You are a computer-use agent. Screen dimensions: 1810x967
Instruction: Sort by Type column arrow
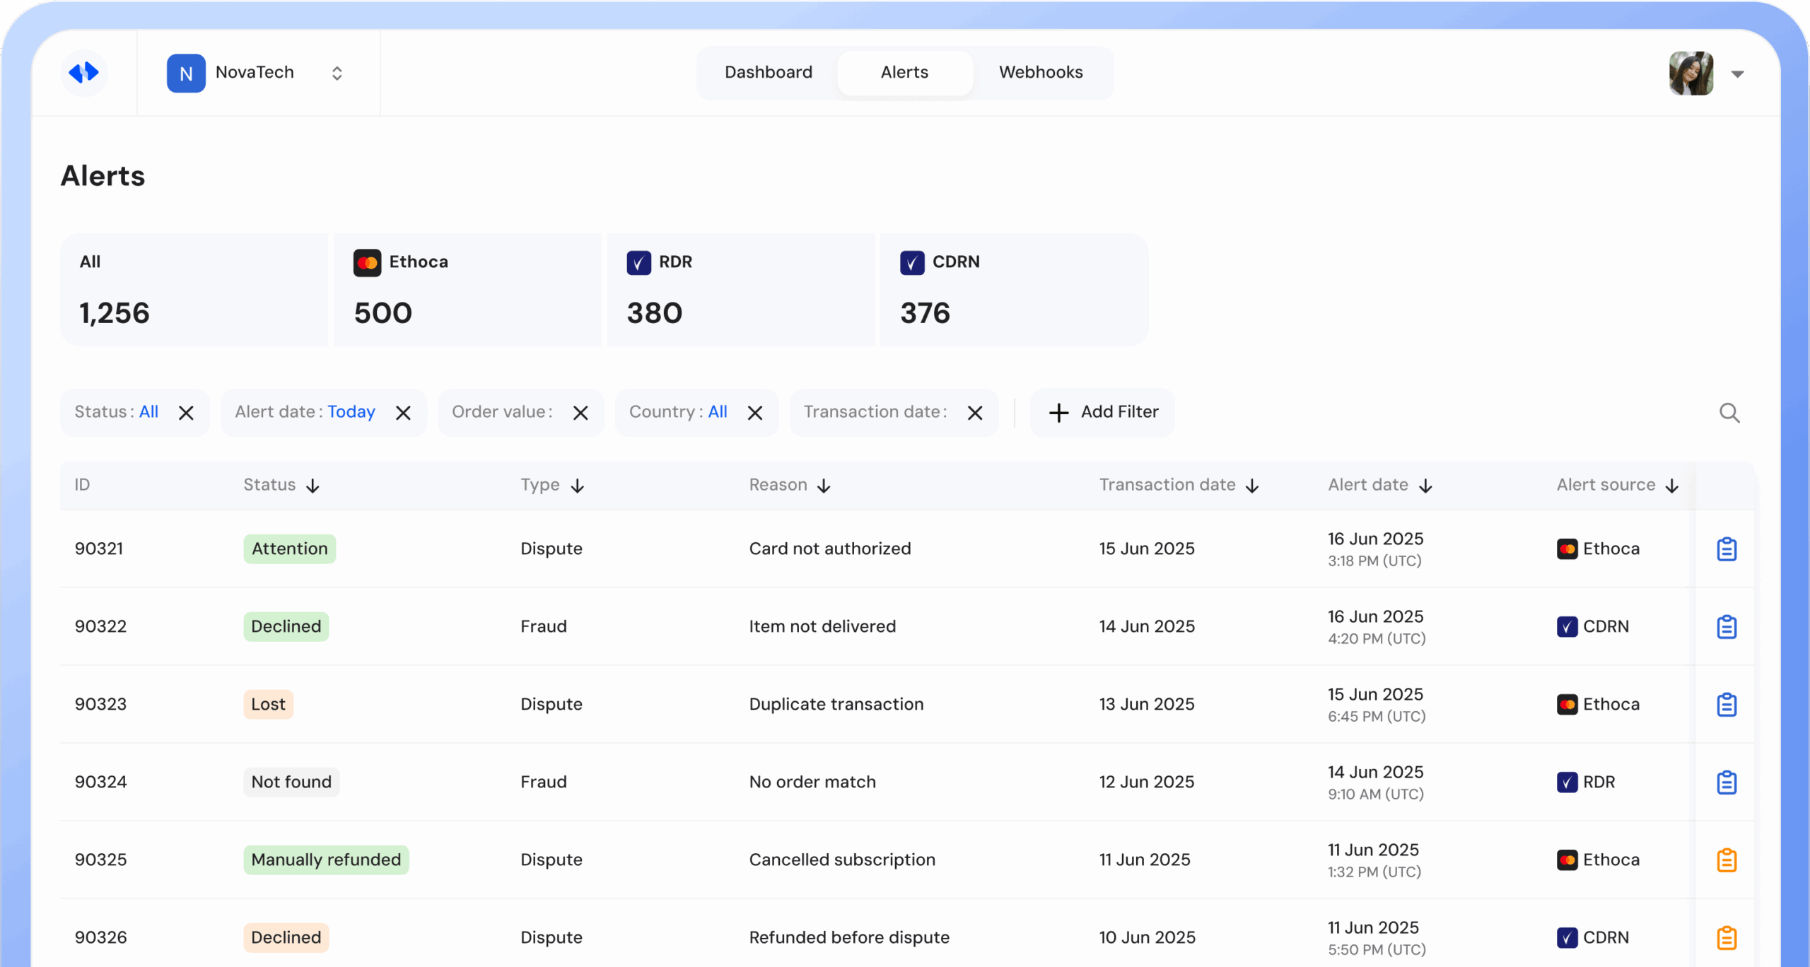[578, 486]
